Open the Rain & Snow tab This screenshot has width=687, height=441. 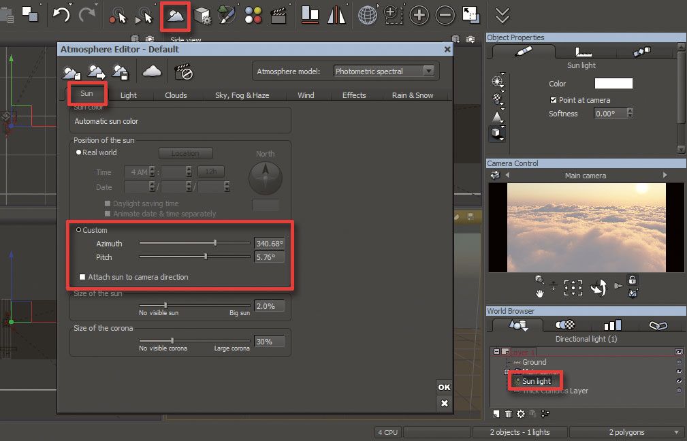[x=413, y=95]
